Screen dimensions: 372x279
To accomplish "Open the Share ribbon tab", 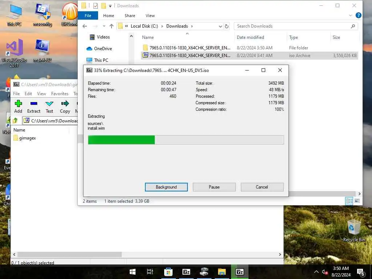I will [x=130, y=15].
